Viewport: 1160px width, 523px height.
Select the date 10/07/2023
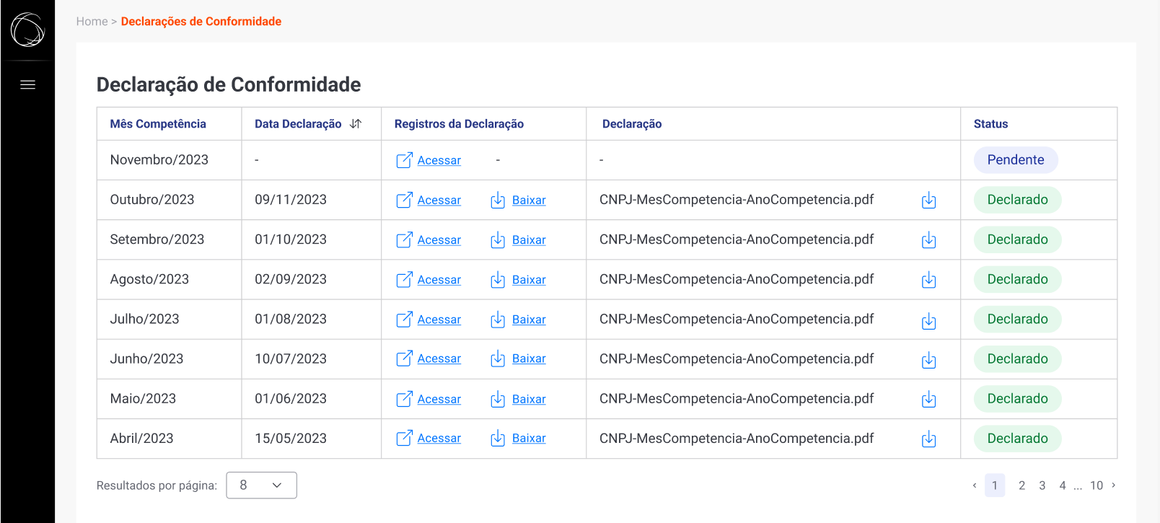[x=291, y=359]
